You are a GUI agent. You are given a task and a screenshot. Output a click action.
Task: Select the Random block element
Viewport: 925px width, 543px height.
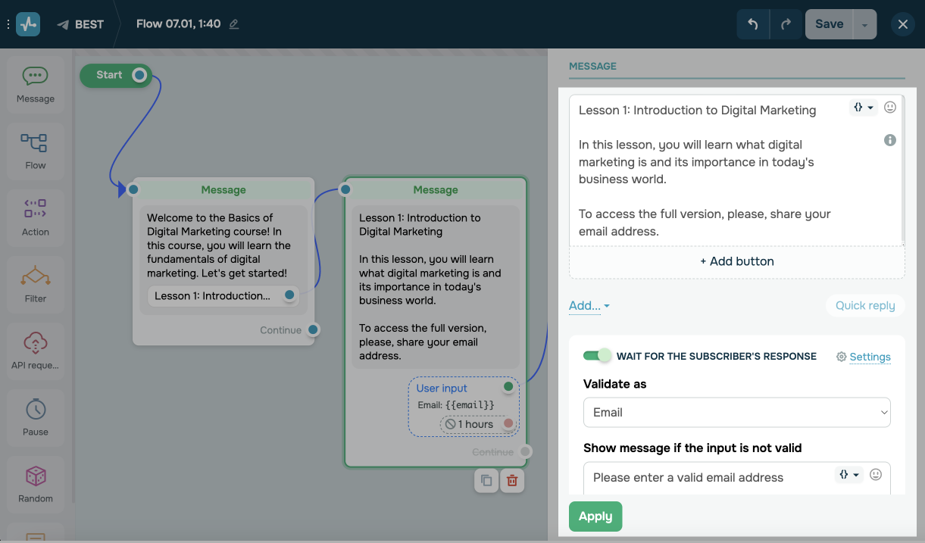coord(35,483)
